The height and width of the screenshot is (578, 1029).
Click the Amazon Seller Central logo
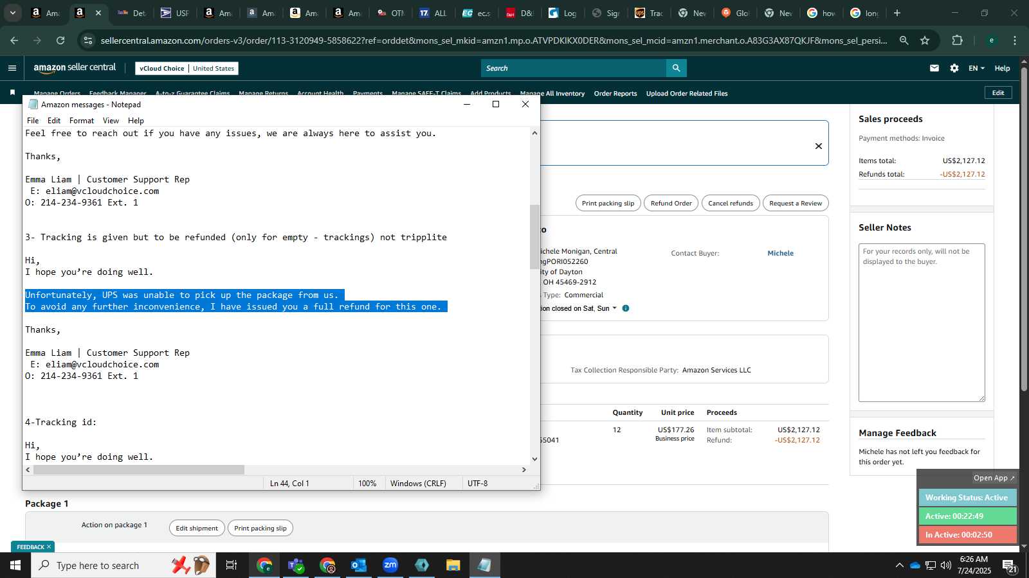[x=75, y=67]
